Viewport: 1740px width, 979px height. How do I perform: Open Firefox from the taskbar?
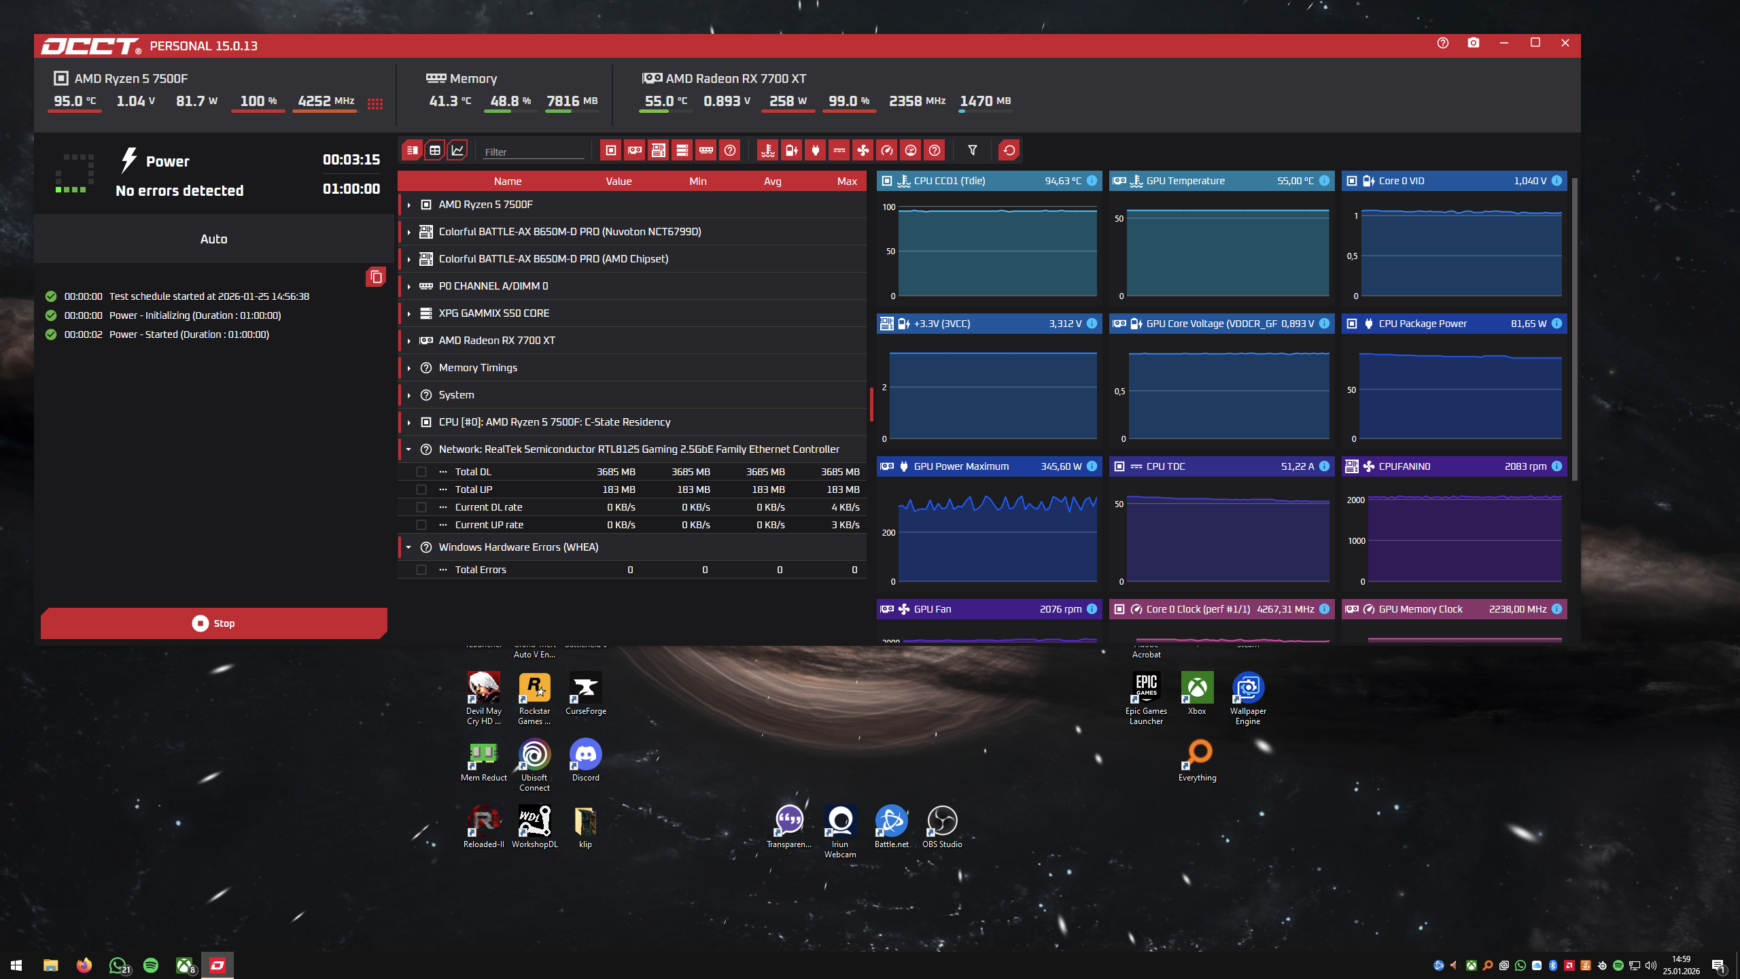click(84, 965)
